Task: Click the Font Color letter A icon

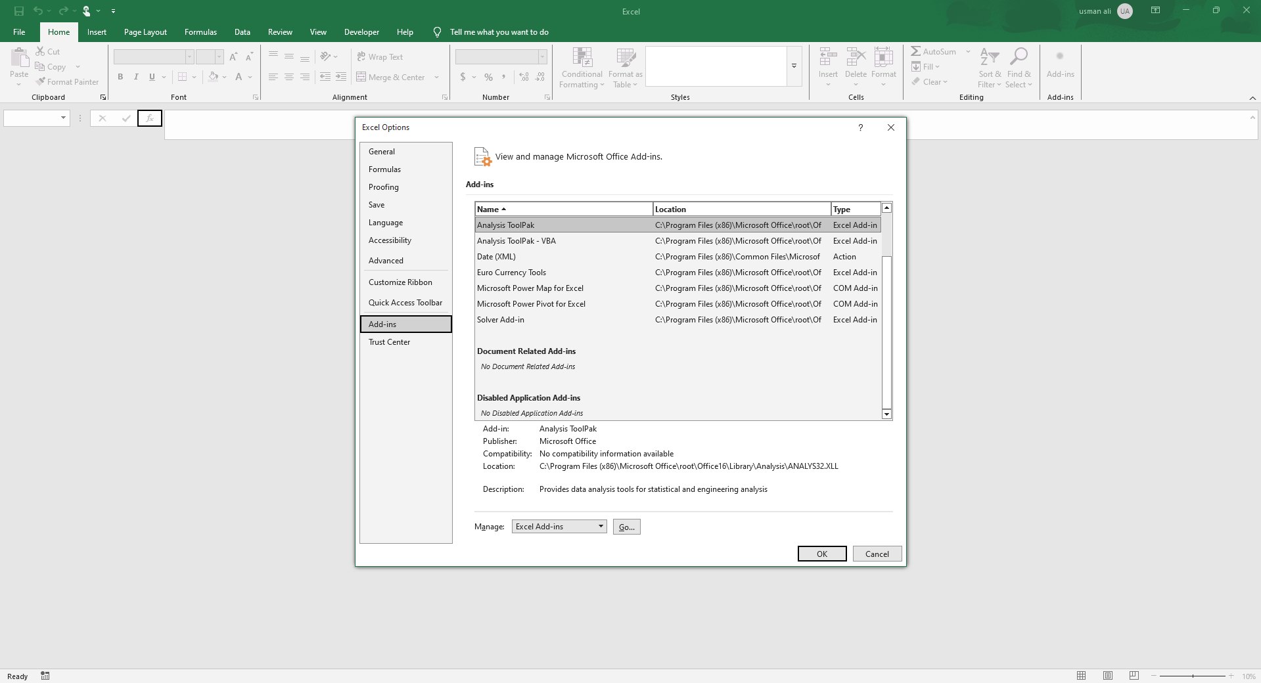Action: coord(239,77)
